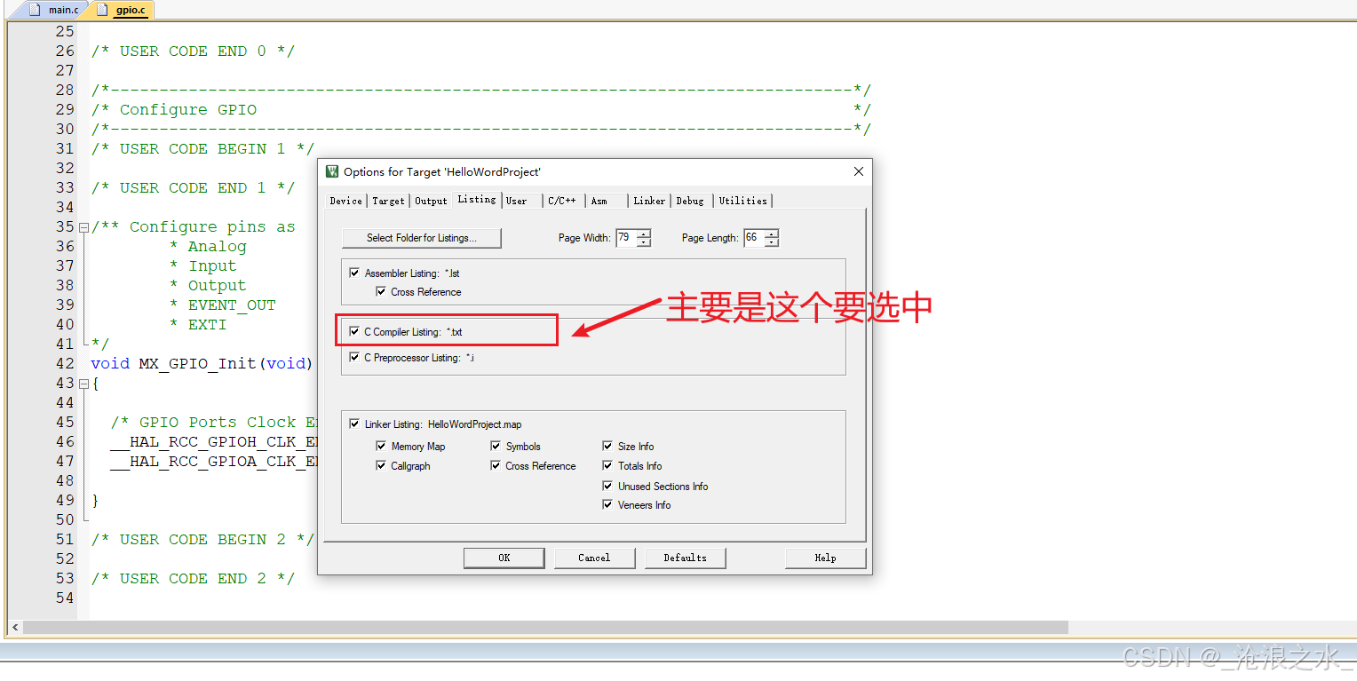The width and height of the screenshot is (1357, 681).
Task: Decrease Page Width with the down arrow
Action: [644, 242]
